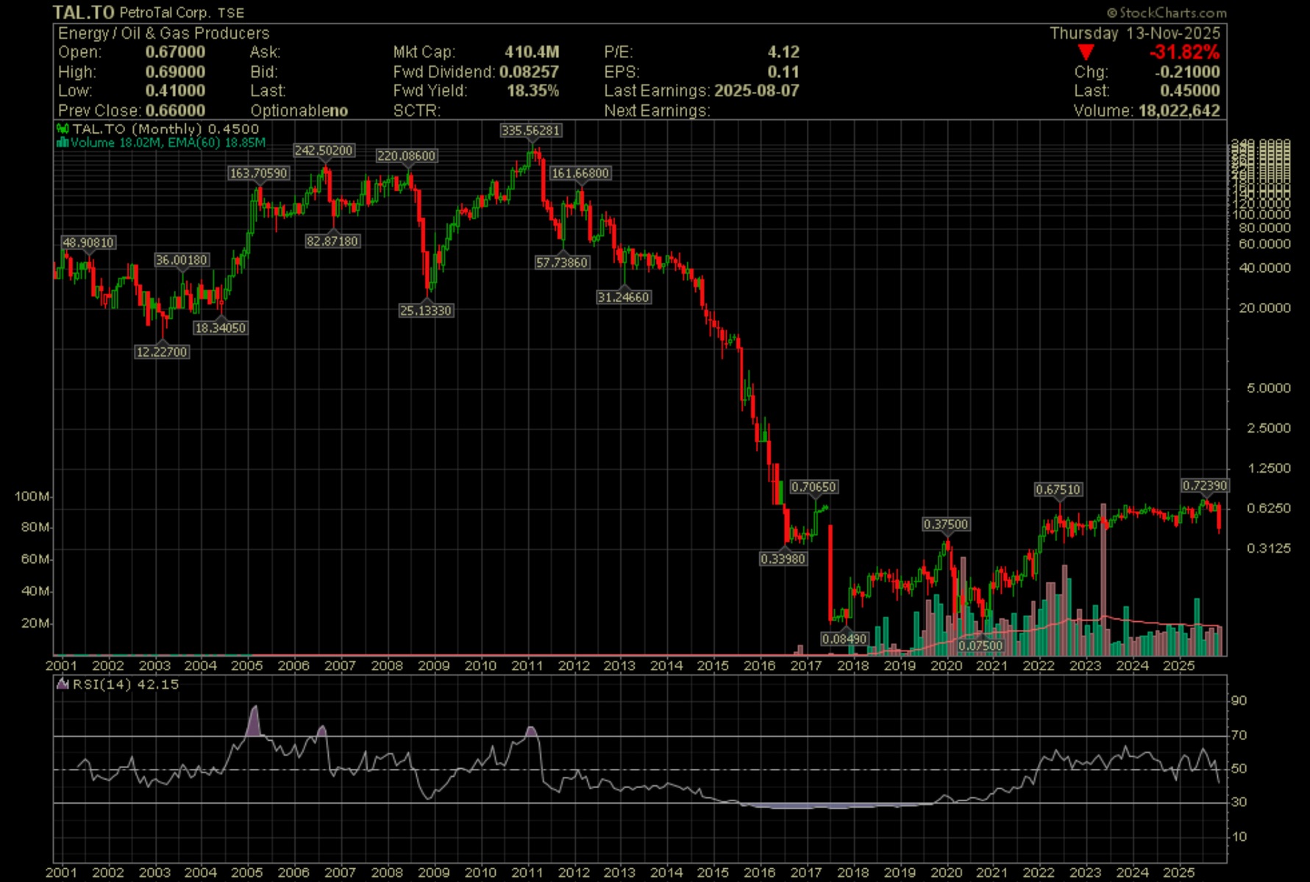Click the date Thursday 13-Nov-2025
Viewport: 1310px width, 882px height.
tap(1135, 33)
